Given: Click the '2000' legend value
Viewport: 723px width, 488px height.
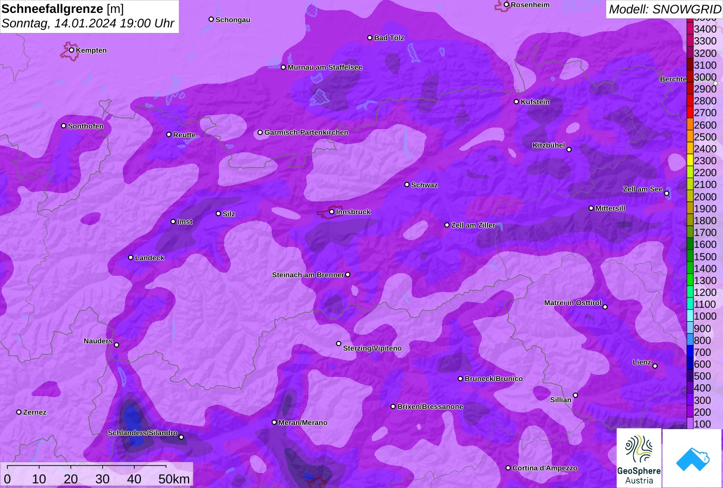Looking at the screenshot, I should 705,196.
